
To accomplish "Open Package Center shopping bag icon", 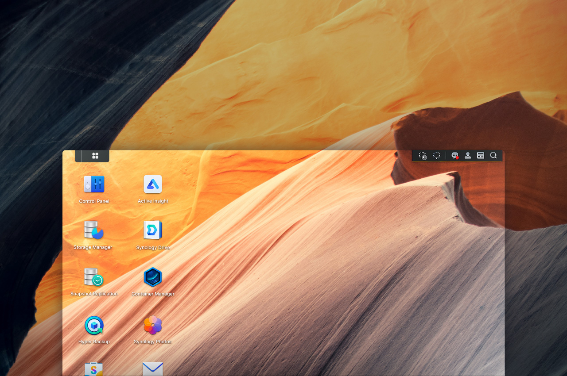I will click(93, 369).
